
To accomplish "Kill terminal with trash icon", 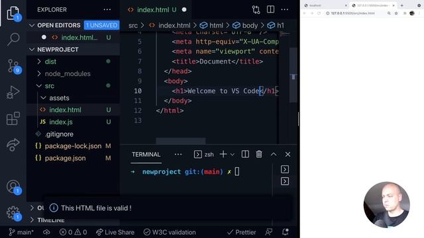I will click(259, 154).
